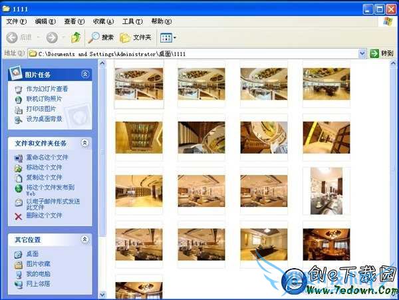Click 打印该图片 link
The height and width of the screenshot is (300, 399).
(41, 109)
